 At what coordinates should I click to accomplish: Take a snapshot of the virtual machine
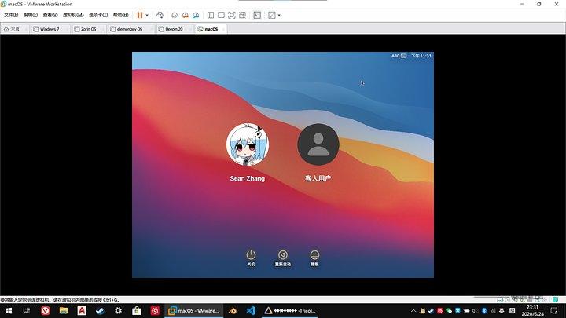click(175, 15)
